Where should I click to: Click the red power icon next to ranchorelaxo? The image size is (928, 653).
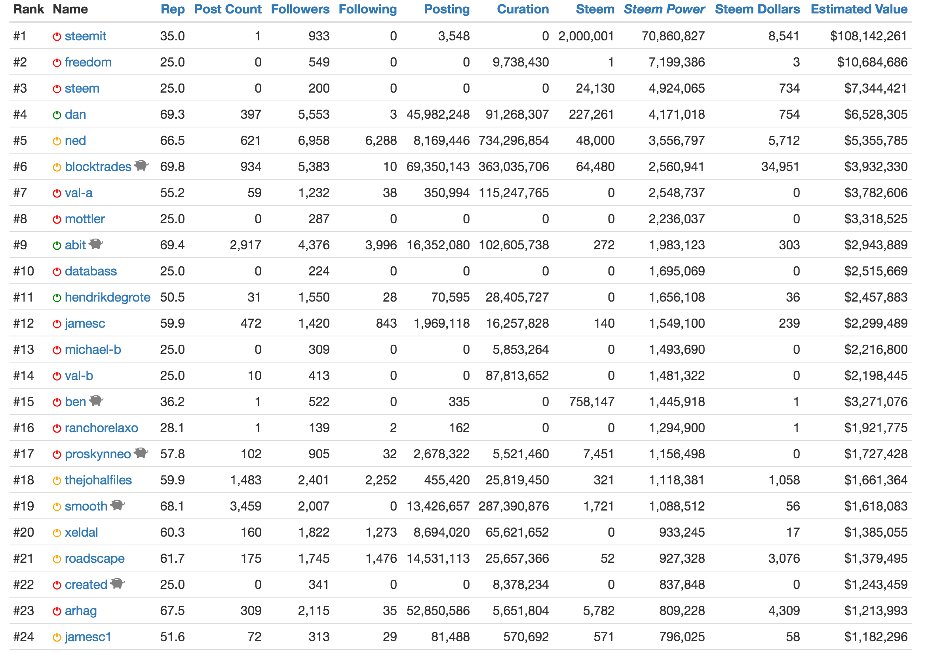point(57,429)
